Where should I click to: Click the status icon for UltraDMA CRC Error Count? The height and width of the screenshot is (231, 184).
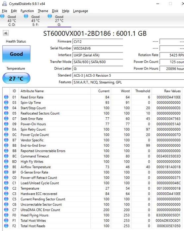click(6, 210)
